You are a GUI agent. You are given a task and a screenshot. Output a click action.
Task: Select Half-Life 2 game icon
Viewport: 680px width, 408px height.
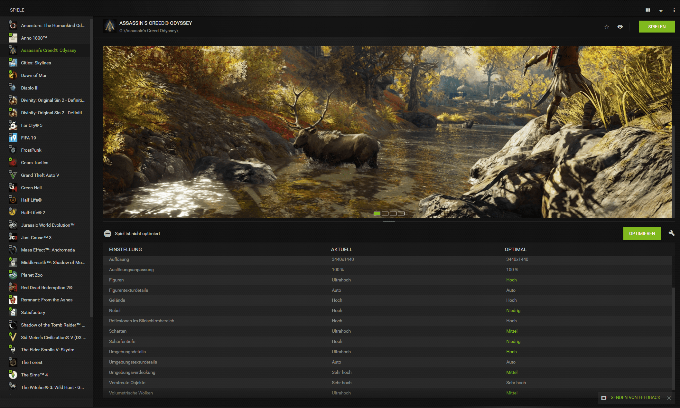(x=13, y=213)
